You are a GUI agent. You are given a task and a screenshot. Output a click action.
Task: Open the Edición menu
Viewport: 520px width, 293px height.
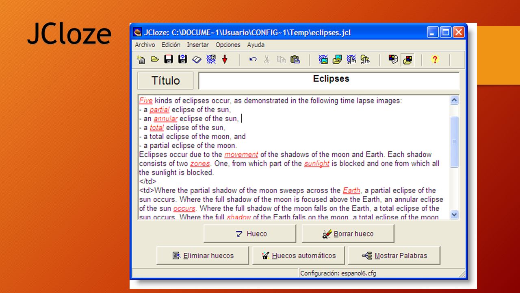click(171, 45)
